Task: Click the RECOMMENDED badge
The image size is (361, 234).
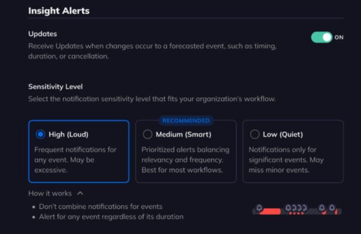Action: pos(186,120)
